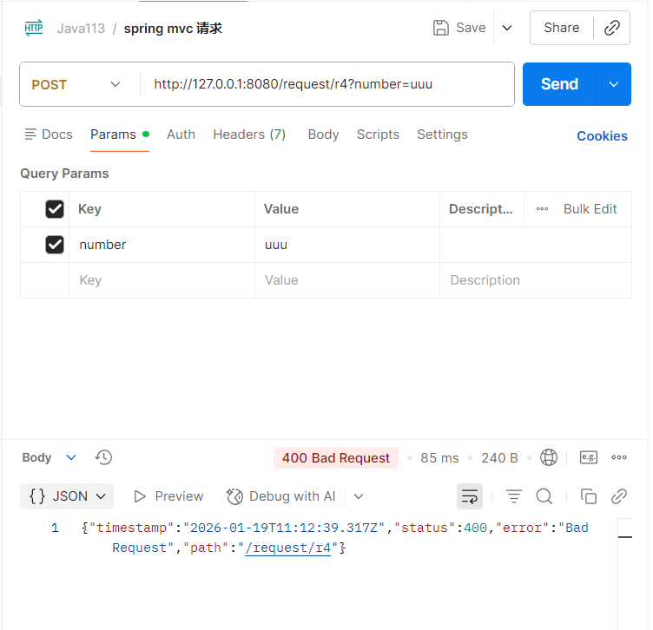Click Debug with AI icon
This screenshot has width=653, height=630.
pyautogui.click(x=234, y=496)
